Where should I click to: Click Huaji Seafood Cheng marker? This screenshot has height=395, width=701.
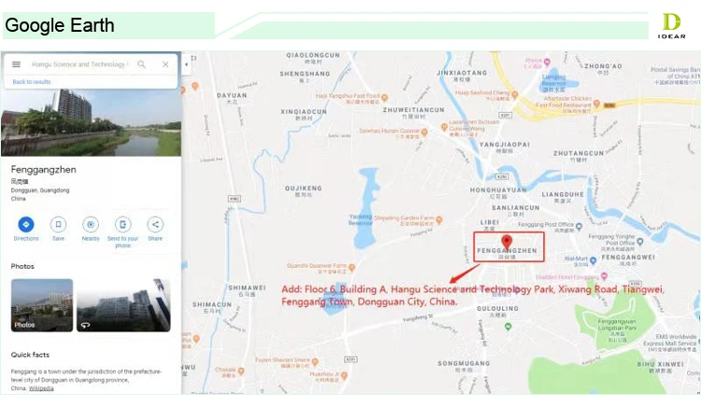pos(515,94)
